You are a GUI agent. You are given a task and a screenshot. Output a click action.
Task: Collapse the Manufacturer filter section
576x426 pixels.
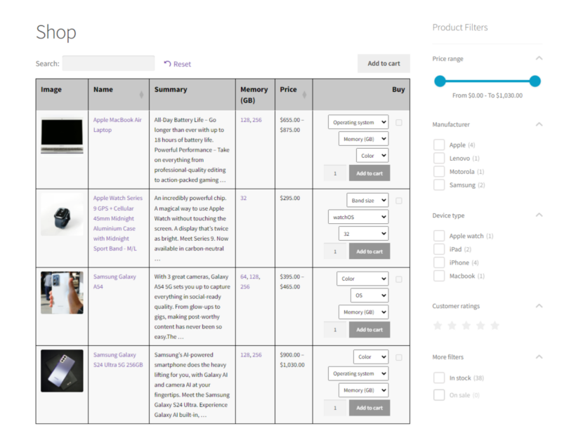539,124
